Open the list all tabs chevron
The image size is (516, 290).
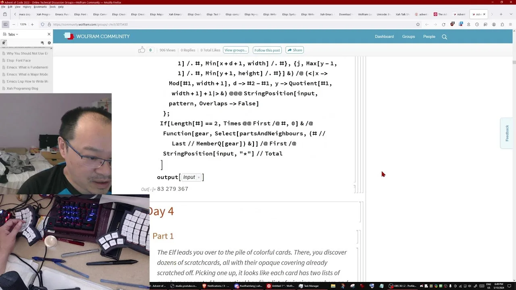click(x=510, y=14)
